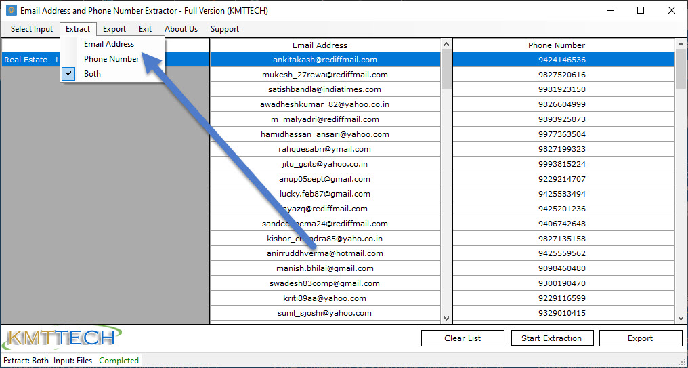Viewport: 688px width, 368px height.
Task: Select rafiquesabri@ymail.com row
Action: 325,149
